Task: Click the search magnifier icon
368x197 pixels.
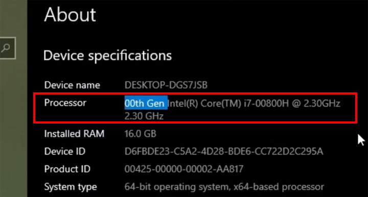Action: tap(5, 48)
